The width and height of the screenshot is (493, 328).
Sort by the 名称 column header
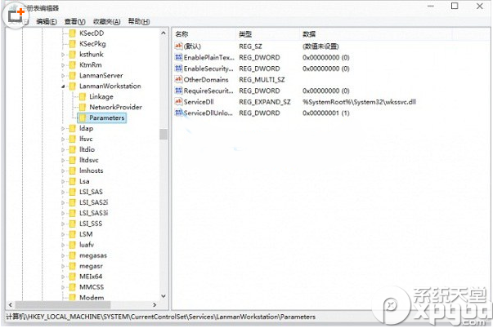pos(204,34)
